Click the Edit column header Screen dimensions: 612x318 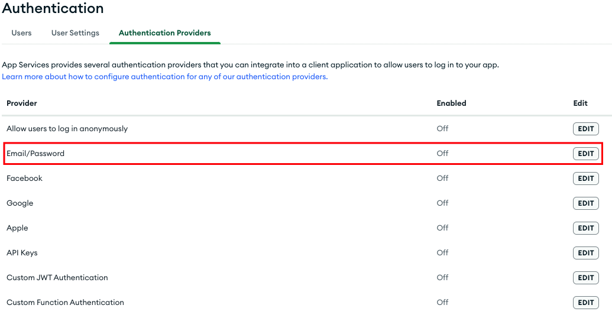(580, 103)
